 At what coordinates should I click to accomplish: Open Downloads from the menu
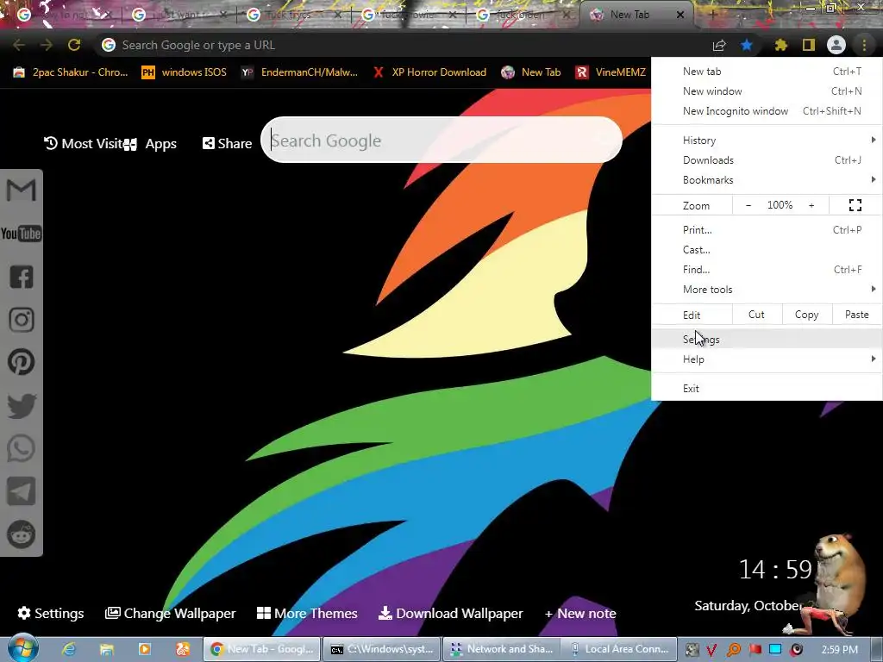(x=767, y=160)
